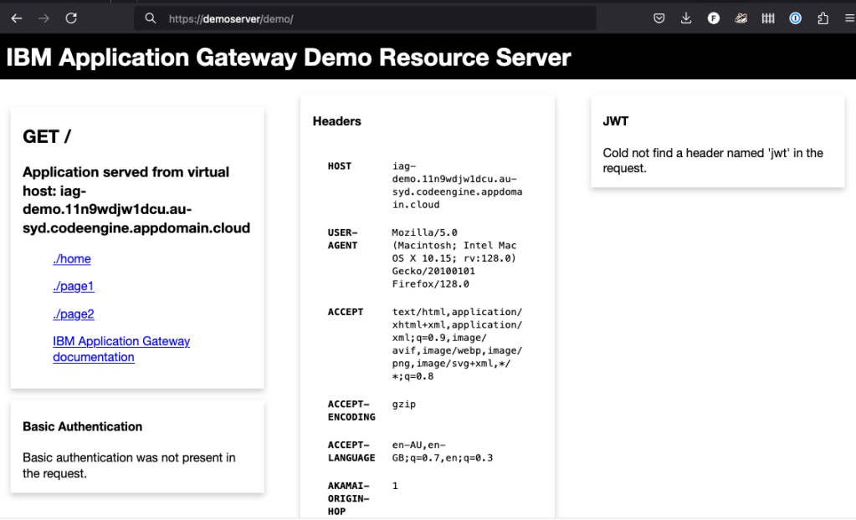Open the Extensions puzzle piece menu
This screenshot has width=856, height=520.
point(822,18)
